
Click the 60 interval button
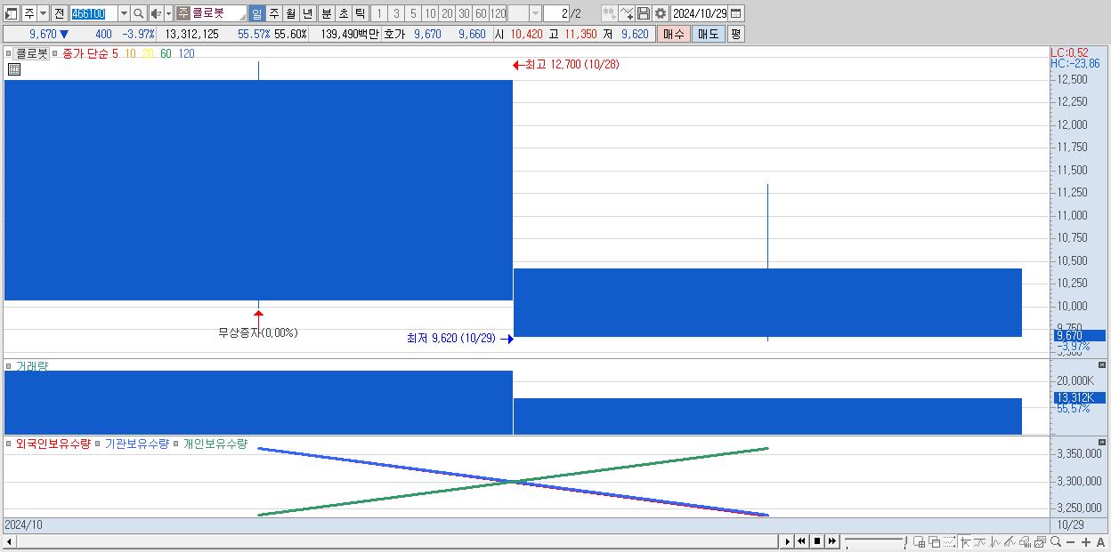[x=481, y=13]
